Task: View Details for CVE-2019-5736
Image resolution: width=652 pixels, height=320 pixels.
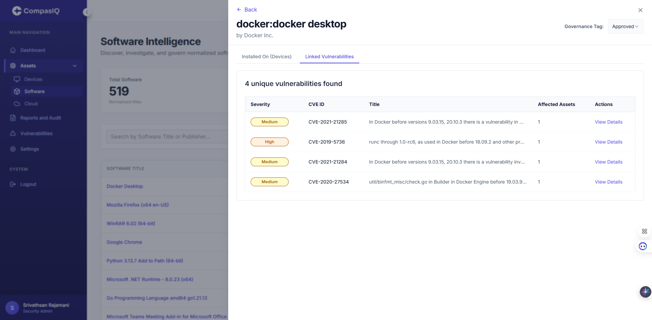Action: (x=609, y=142)
